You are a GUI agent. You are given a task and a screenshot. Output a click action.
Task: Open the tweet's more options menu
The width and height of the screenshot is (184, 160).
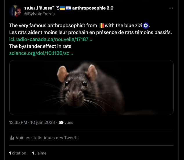click(x=171, y=8)
